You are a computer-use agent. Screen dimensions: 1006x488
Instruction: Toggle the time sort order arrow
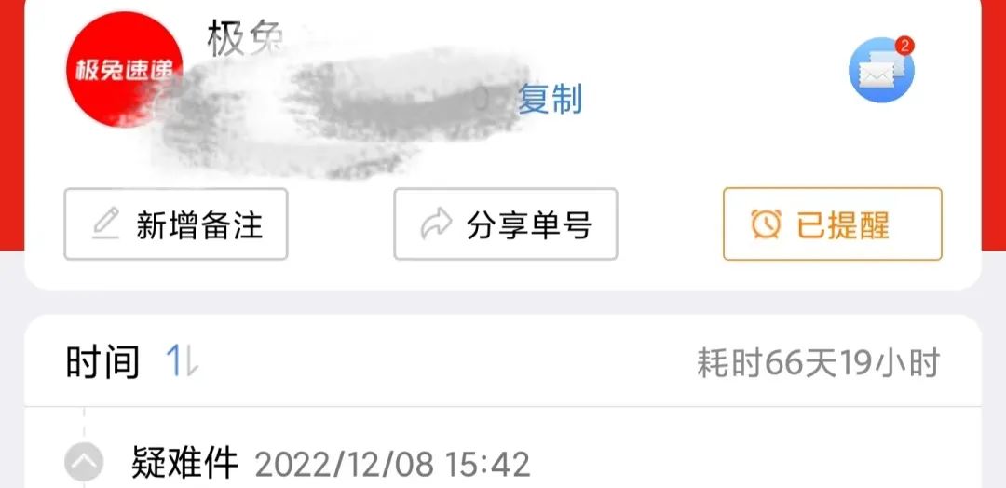click(191, 361)
